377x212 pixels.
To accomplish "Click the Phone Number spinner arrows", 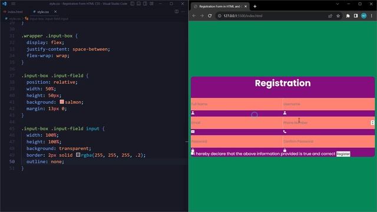I will pyautogui.click(x=372, y=122).
